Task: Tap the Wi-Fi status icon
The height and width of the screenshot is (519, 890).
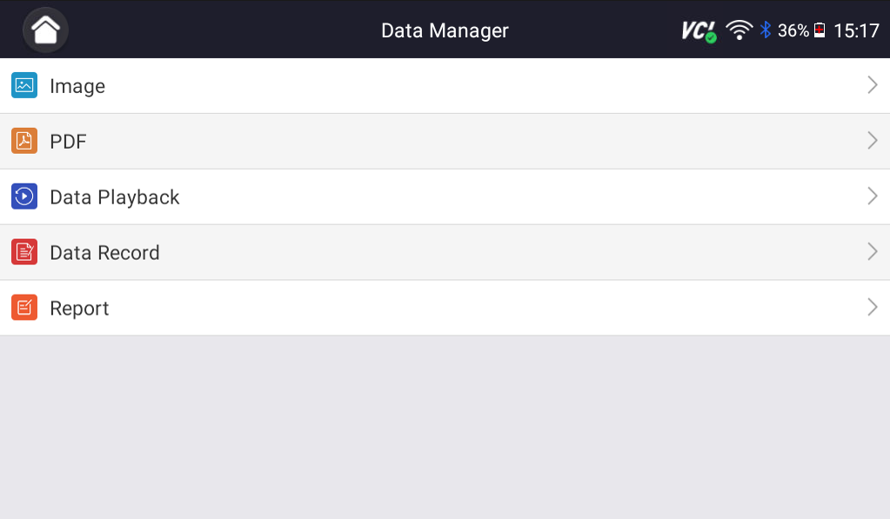Action: 739,30
